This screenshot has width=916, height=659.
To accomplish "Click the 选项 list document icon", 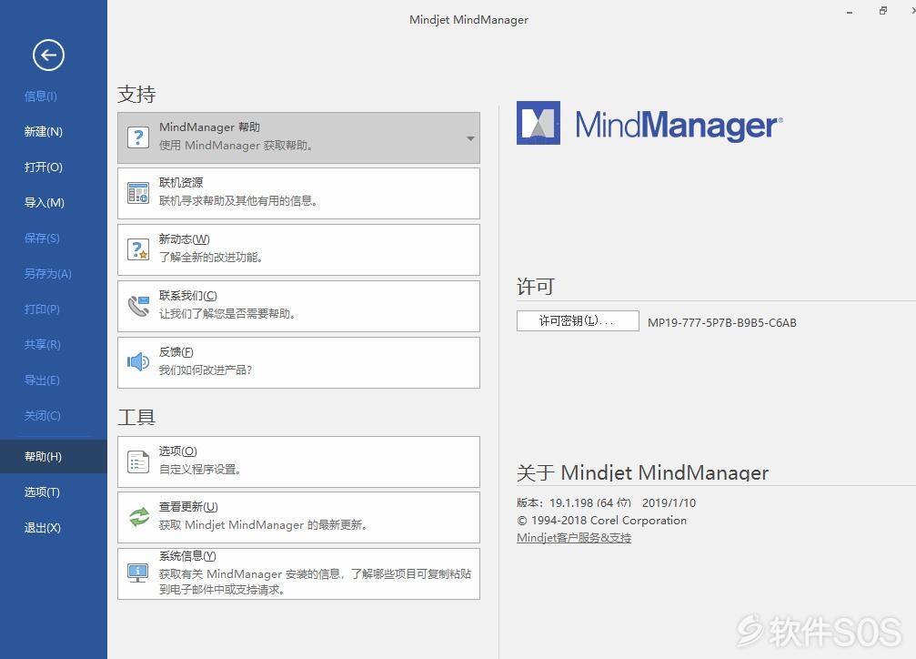I will coord(138,462).
